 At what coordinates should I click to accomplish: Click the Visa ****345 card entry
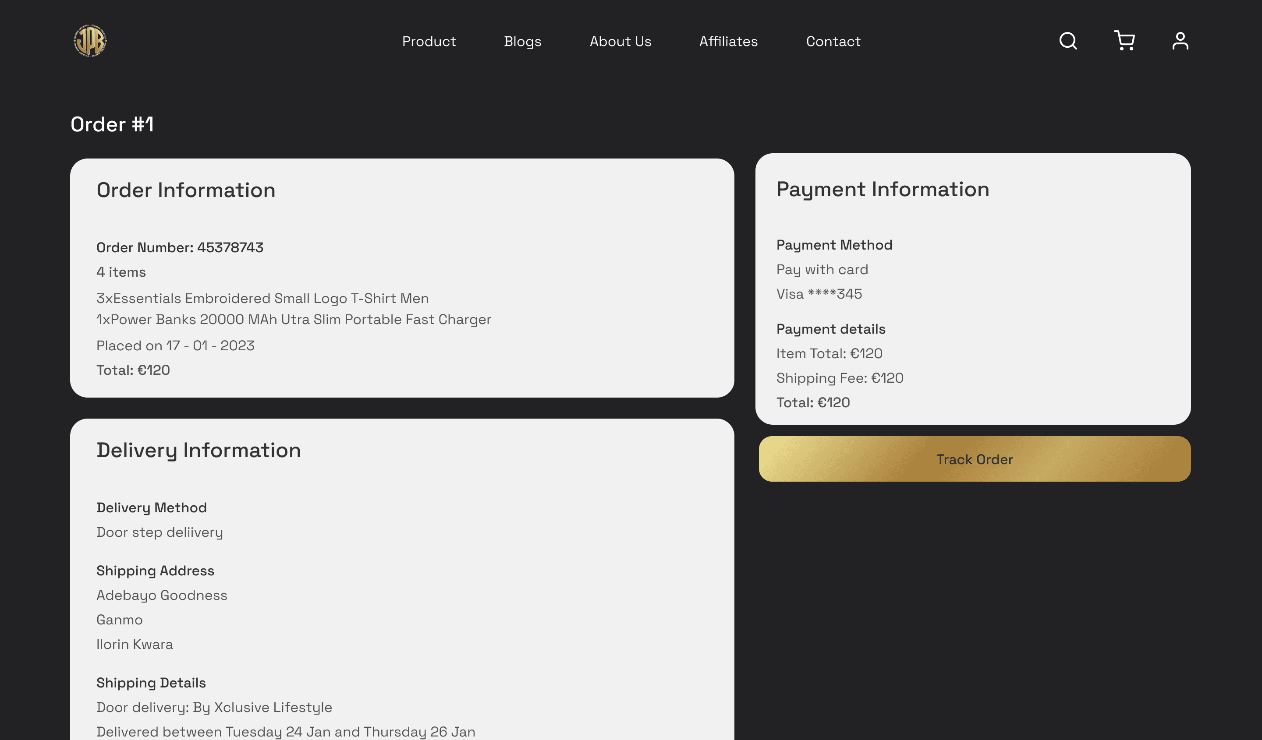tap(819, 294)
